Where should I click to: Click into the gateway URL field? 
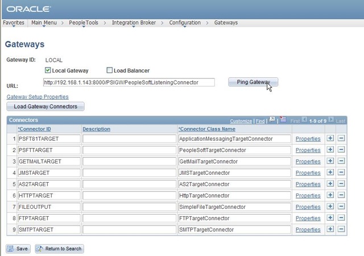(x=129, y=82)
